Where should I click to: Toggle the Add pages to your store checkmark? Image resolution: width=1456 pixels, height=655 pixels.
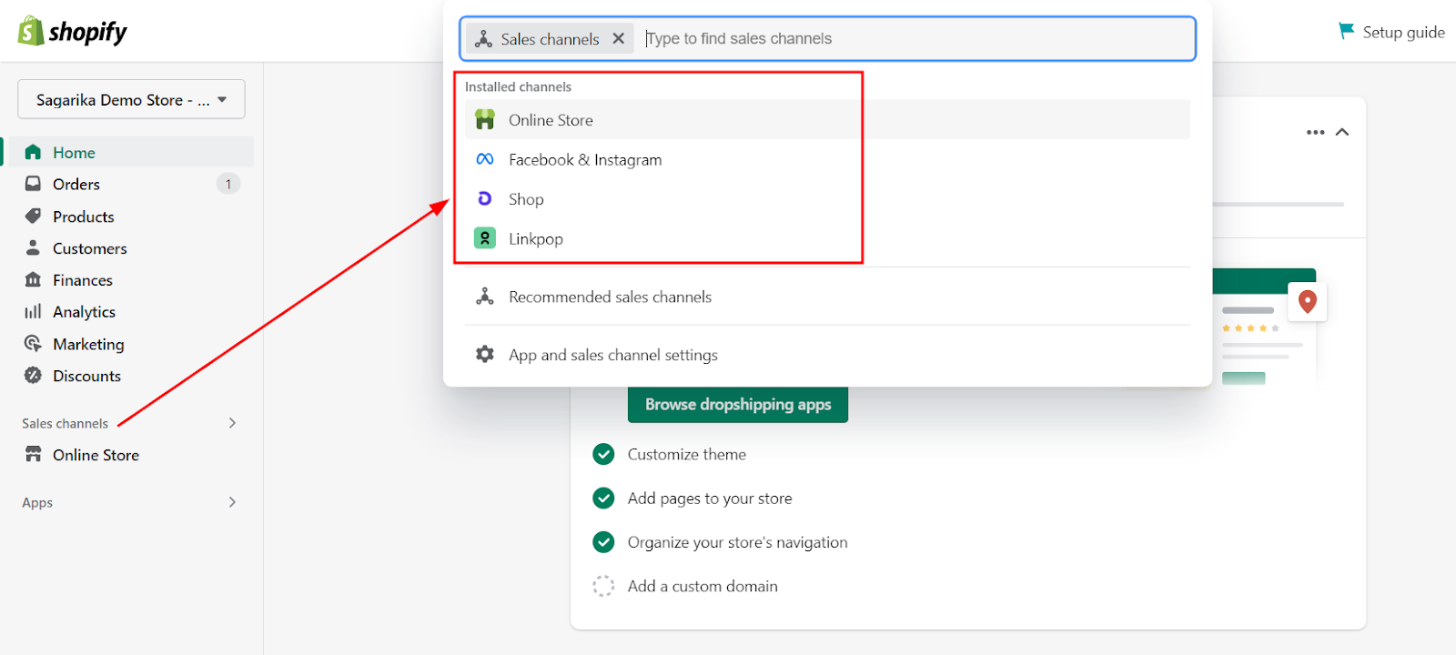(603, 498)
